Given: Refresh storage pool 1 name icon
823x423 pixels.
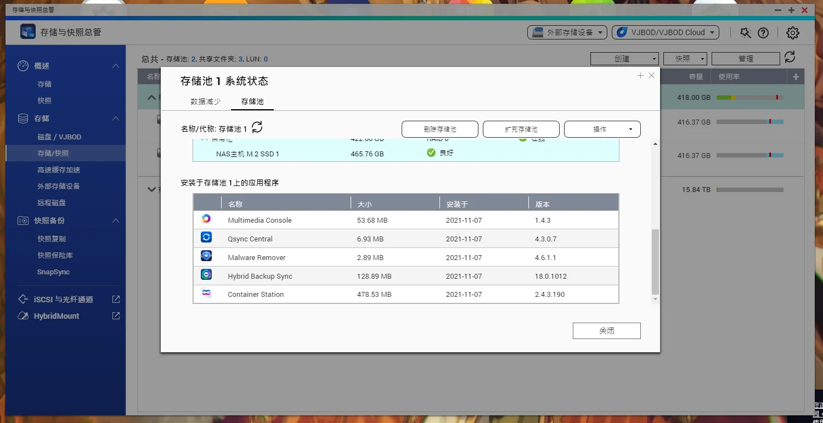Looking at the screenshot, I should (257, 128).
